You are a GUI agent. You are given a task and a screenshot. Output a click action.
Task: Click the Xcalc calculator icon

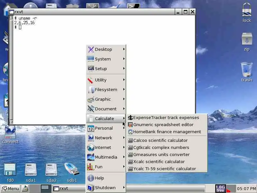coord(130,162)
